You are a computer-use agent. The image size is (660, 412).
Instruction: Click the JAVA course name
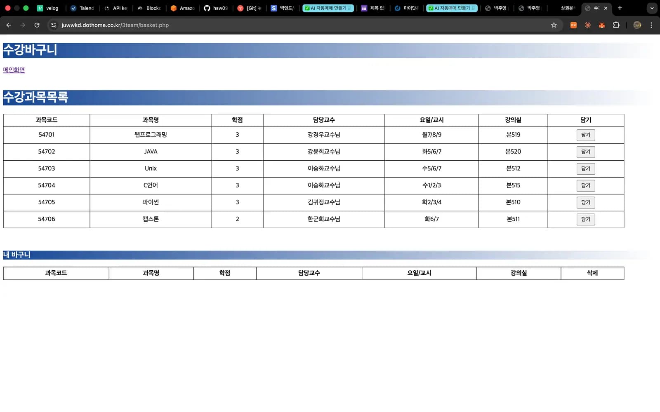151,152
